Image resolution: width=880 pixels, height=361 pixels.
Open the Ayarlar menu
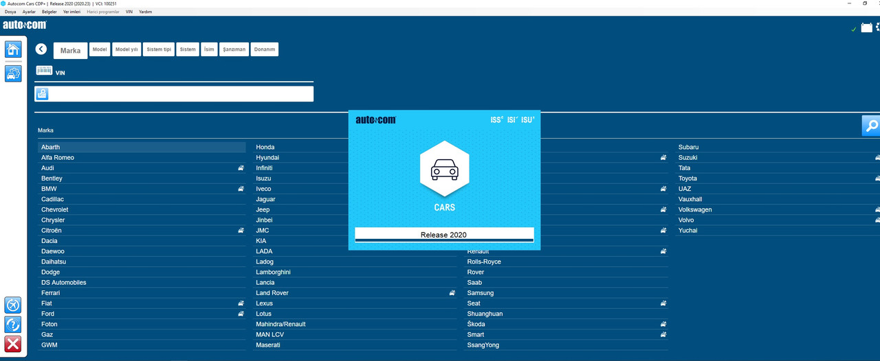pyautogui.click(x=29, y=12)
